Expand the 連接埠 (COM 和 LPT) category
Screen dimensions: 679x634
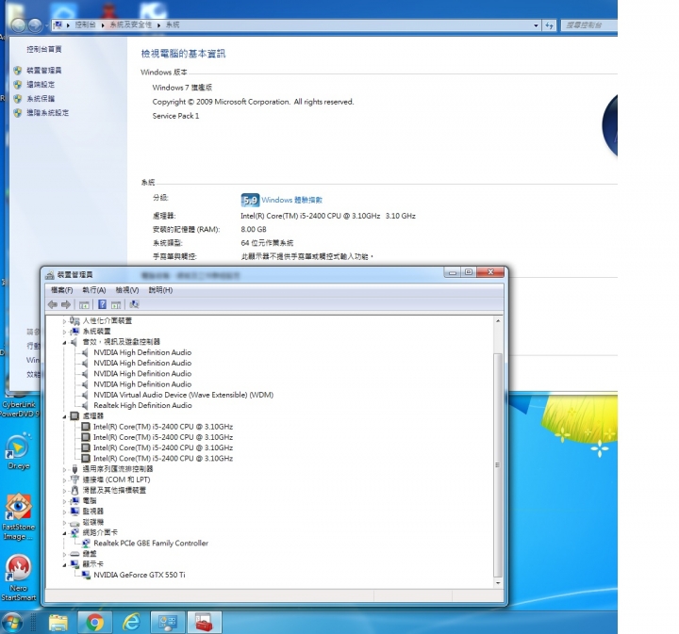click(64, 480)
